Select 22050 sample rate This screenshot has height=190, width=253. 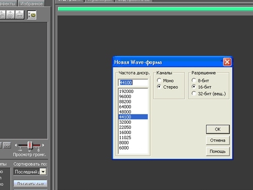[133, 127]
